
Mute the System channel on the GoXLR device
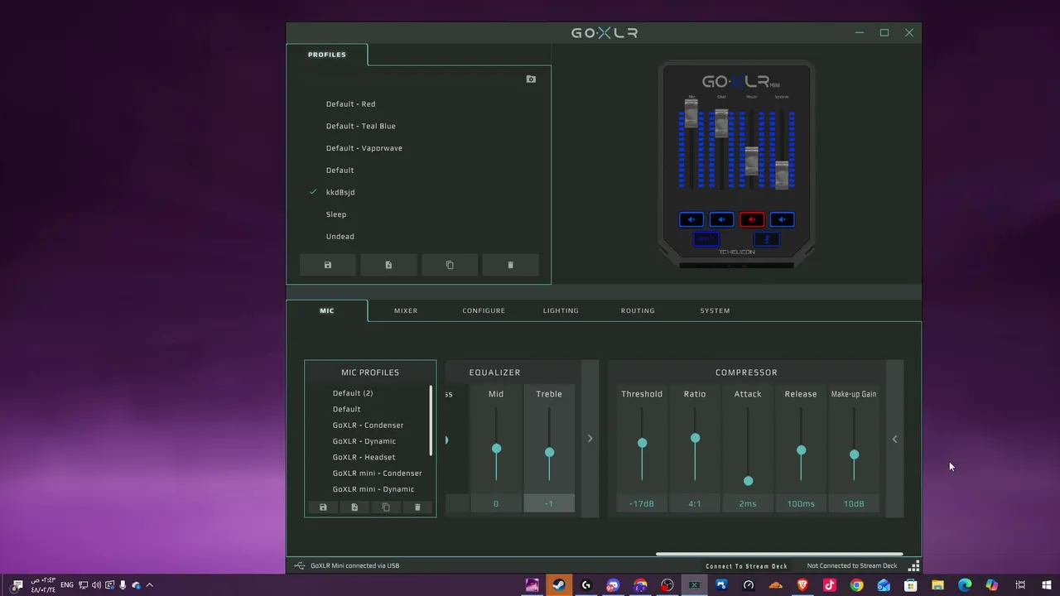(x=782, y=219)
